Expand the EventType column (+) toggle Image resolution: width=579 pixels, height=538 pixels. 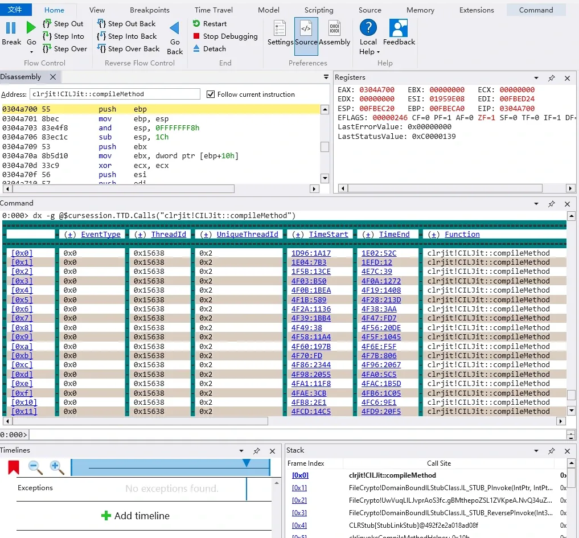tap(70, 234)
